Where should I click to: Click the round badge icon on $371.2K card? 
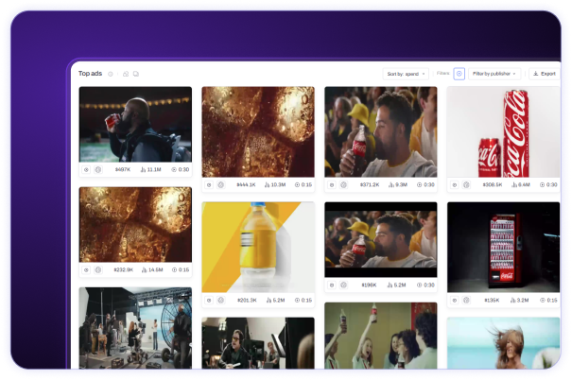pos(343,185)
